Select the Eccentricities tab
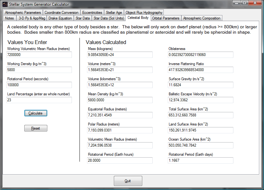The width and height of the screenshot is (264, 190). [x=92, y=13]
